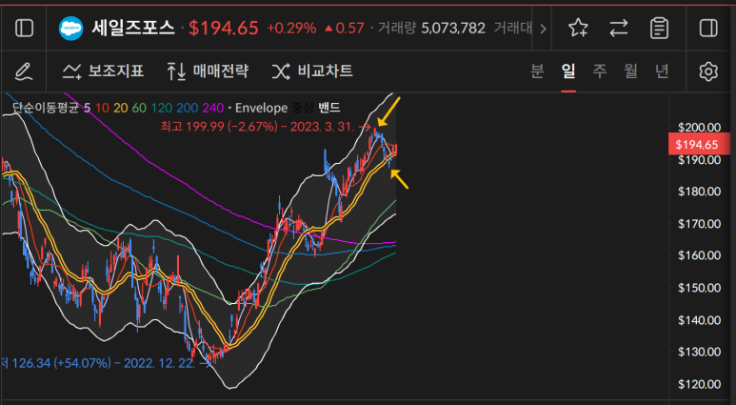This screenshot has width=736, height=405.
Task: Click the $120.00 axis label
Action: 699,384
